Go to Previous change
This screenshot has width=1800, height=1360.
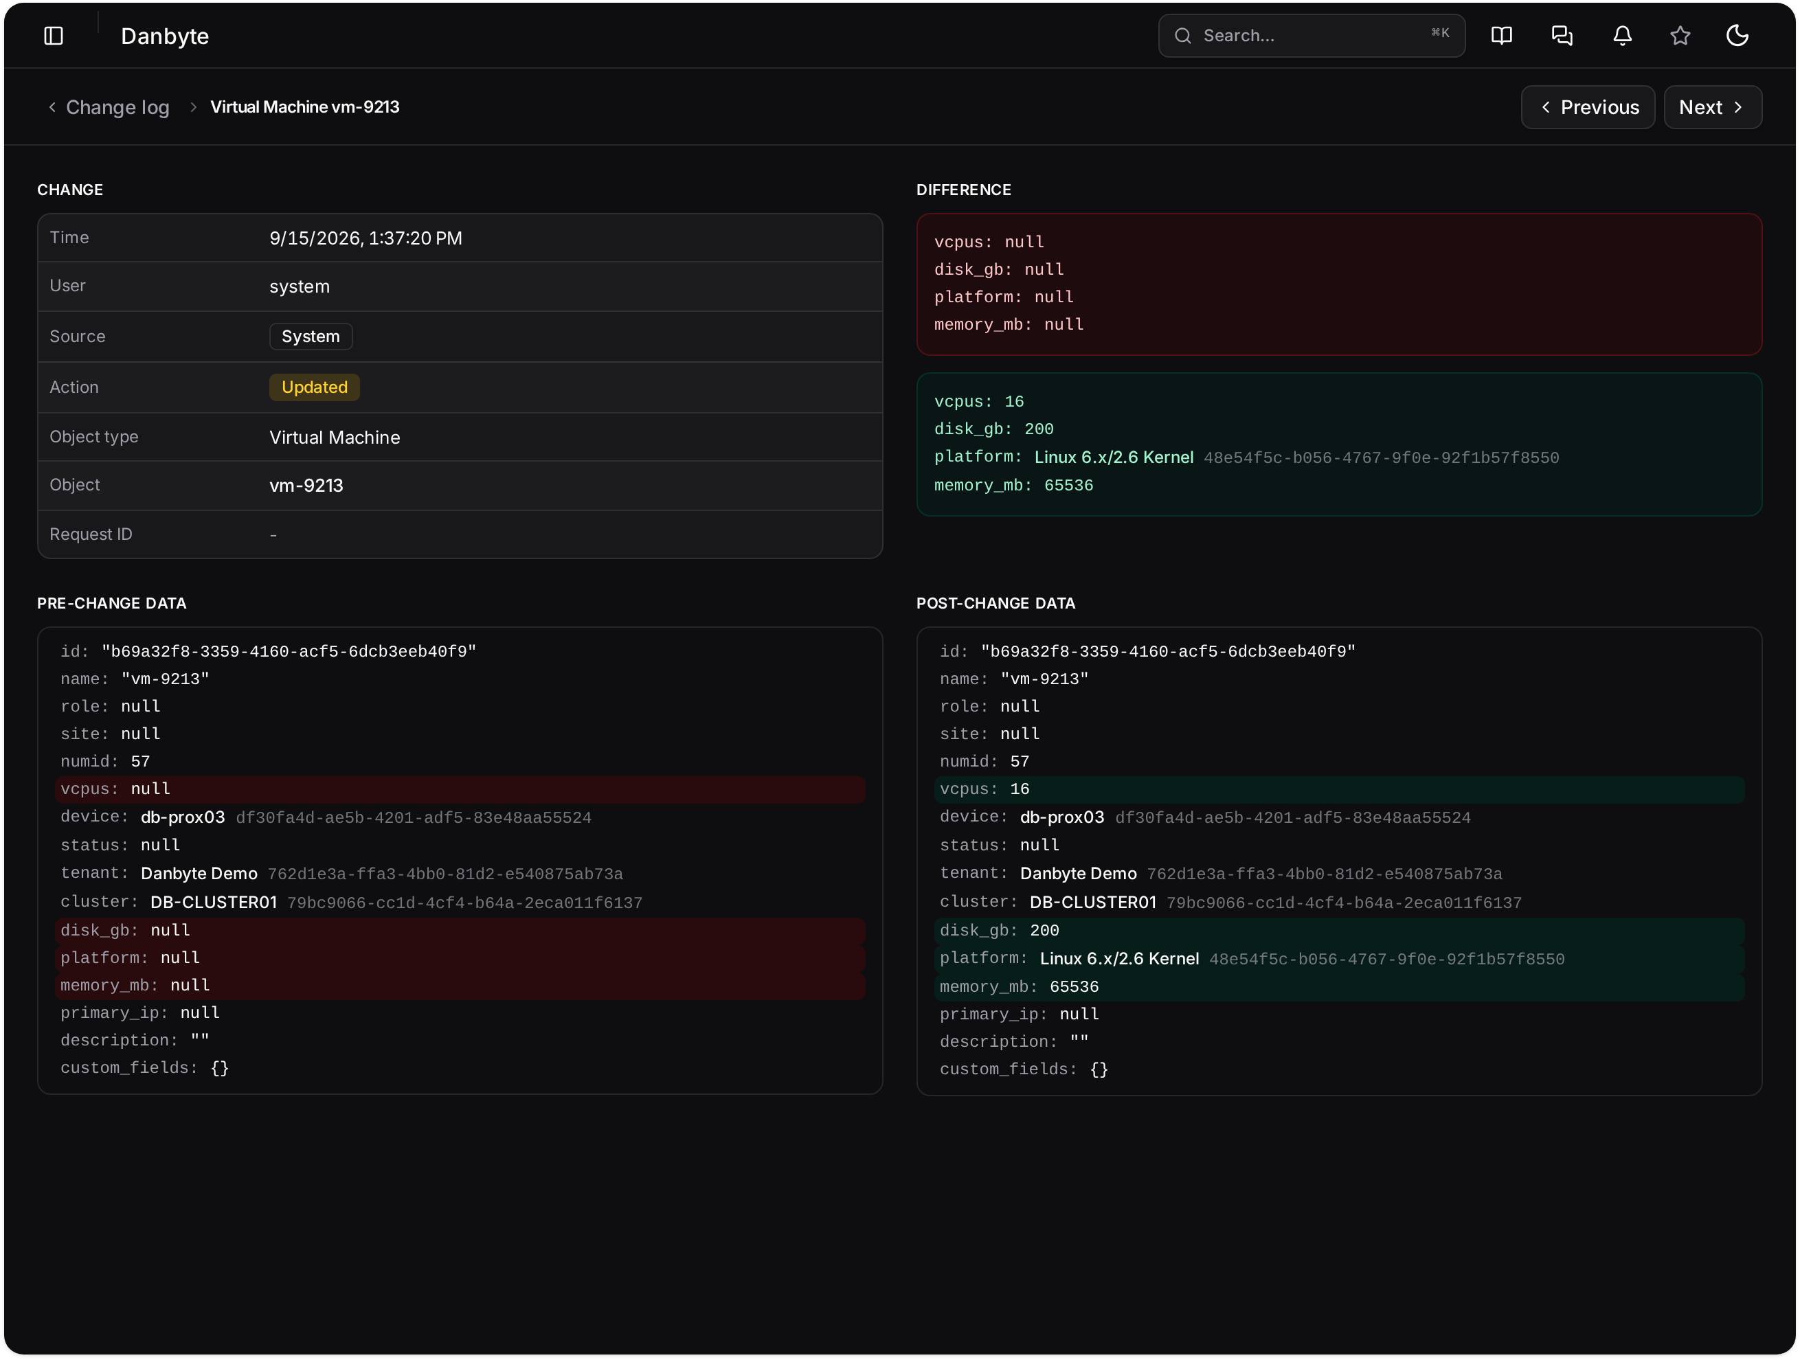[x=1588, y=107]
